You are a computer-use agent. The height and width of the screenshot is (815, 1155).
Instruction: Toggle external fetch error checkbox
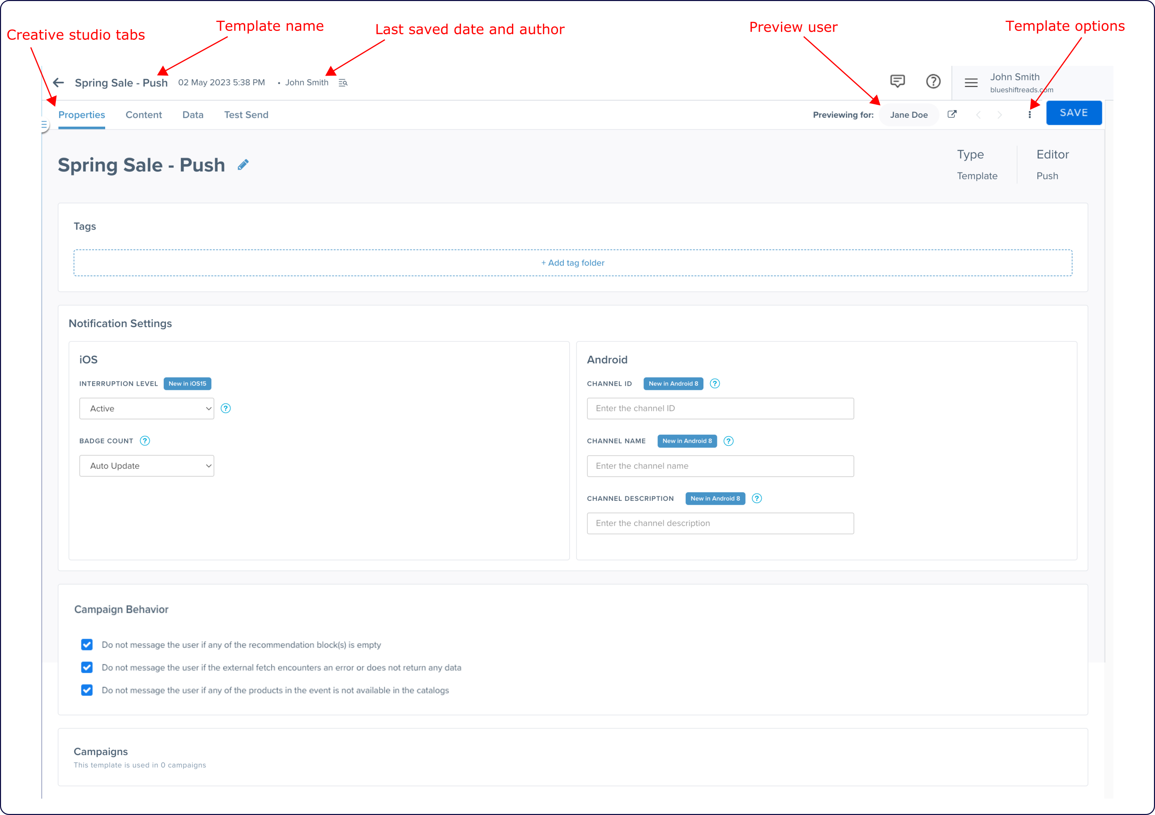pyautogui.click(x=86, y=667)
